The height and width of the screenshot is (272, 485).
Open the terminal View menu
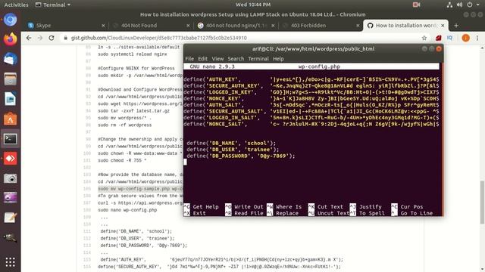click(x=217, y=59)
